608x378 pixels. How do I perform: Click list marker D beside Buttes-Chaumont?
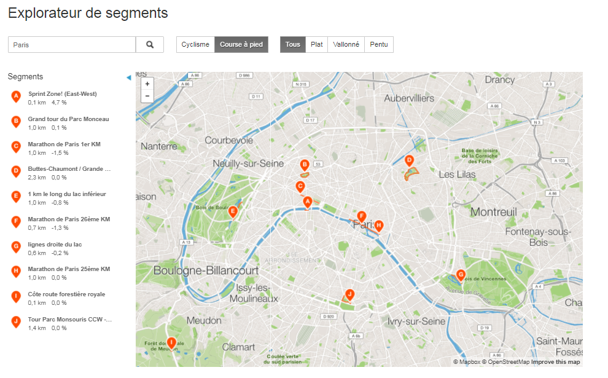[16, 171]
